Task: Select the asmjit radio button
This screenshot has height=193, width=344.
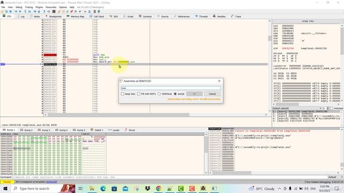Action: click(175, 94)
